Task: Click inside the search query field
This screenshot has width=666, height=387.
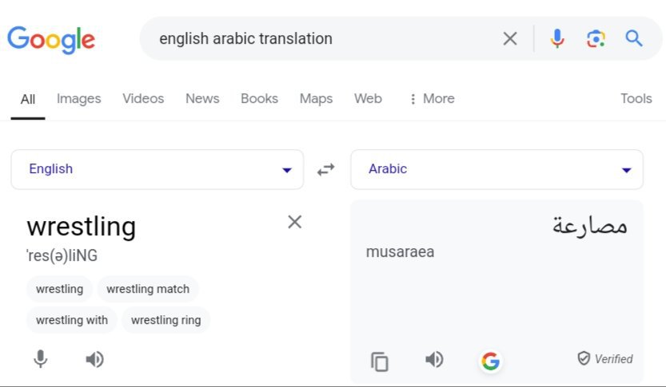Action: coord(320,38)
